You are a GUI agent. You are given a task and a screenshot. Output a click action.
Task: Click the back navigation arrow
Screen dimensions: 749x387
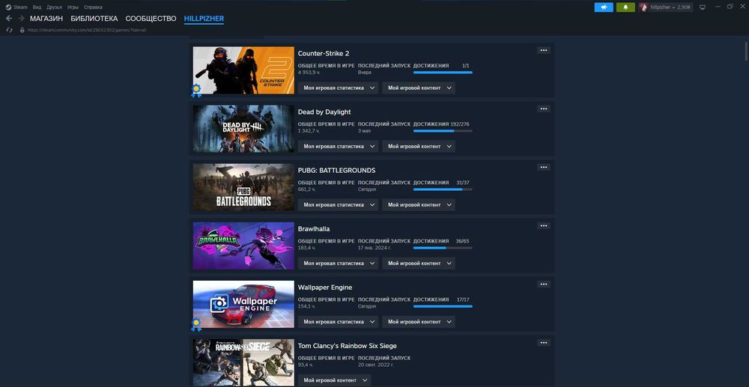(9, 18)
